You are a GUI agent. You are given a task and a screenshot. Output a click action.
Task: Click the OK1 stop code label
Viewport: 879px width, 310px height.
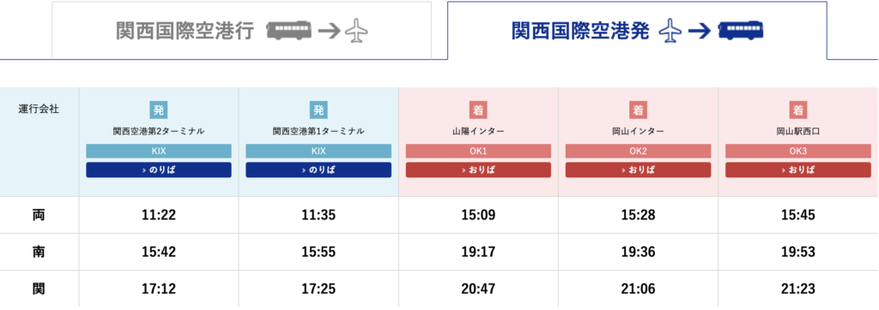(478, 151)
